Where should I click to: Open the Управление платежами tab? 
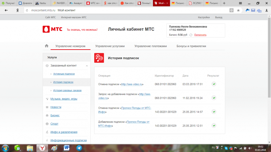[x=151, y=46]
